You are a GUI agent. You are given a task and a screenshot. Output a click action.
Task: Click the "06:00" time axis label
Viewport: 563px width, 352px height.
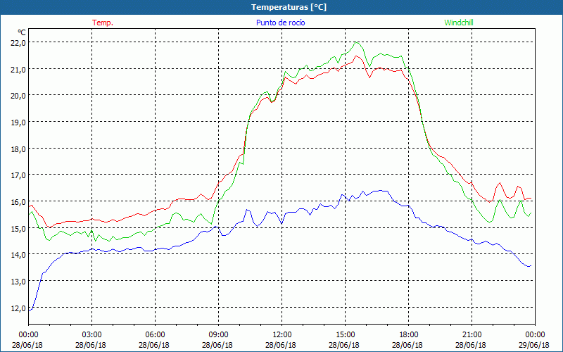(x=155, y=335)
